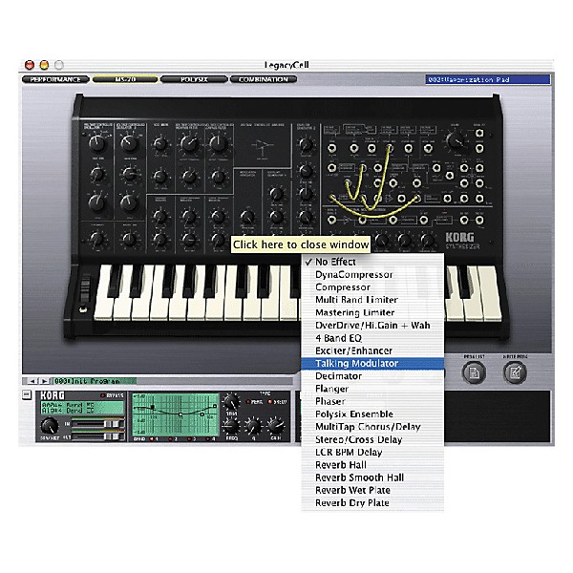Choose LCR BPM Delay effect
Screen dimensions: 573x573
372,453
